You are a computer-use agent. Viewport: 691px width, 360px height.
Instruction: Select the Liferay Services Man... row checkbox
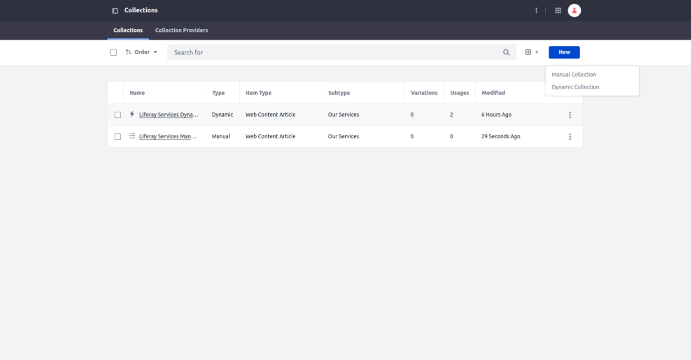click(117, 137)
